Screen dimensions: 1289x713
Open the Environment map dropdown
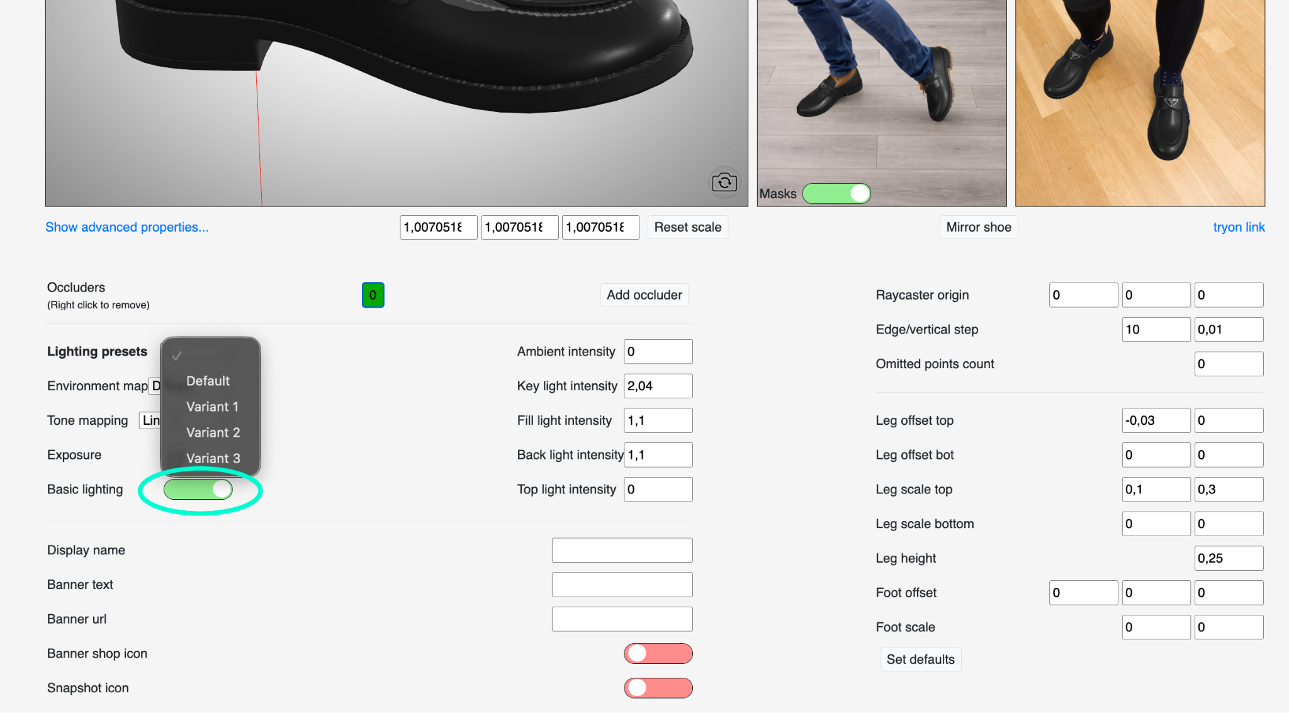(155, 386)
